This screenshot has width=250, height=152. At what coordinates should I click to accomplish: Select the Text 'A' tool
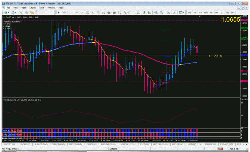(93, 12)
